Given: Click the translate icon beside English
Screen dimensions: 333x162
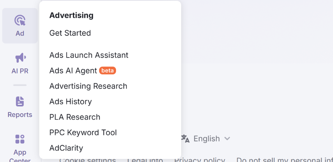Looking at the screenshot, I should coord(185,139).
